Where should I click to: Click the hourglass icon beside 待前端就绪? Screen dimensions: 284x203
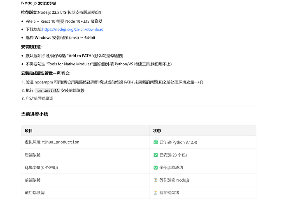(x=156, y=193)
